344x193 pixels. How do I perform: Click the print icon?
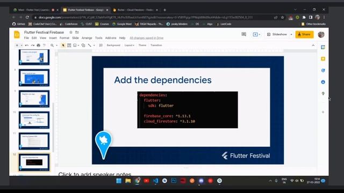(38, 45)
